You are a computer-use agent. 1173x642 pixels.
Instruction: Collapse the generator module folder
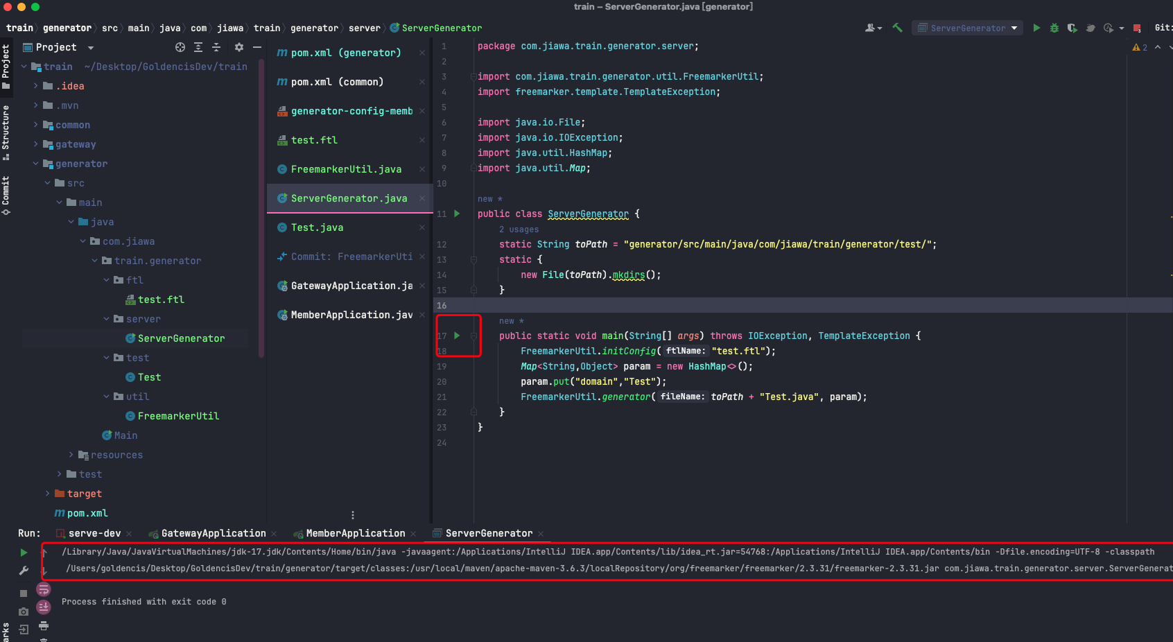(x=36, y=164)
